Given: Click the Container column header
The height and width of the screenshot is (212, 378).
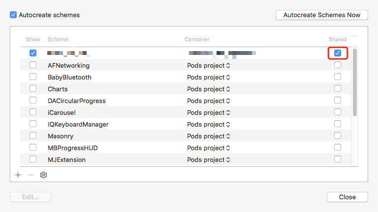Looking at the screenshot, I should 197,39.
